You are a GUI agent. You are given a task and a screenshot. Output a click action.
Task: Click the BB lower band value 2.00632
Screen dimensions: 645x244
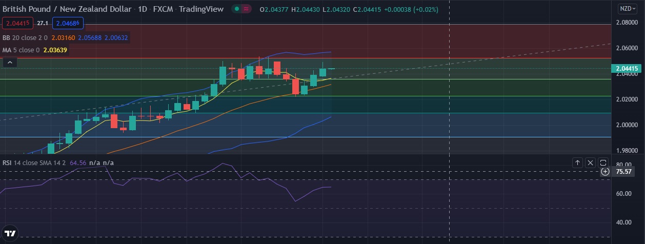[x=116, y=37]
